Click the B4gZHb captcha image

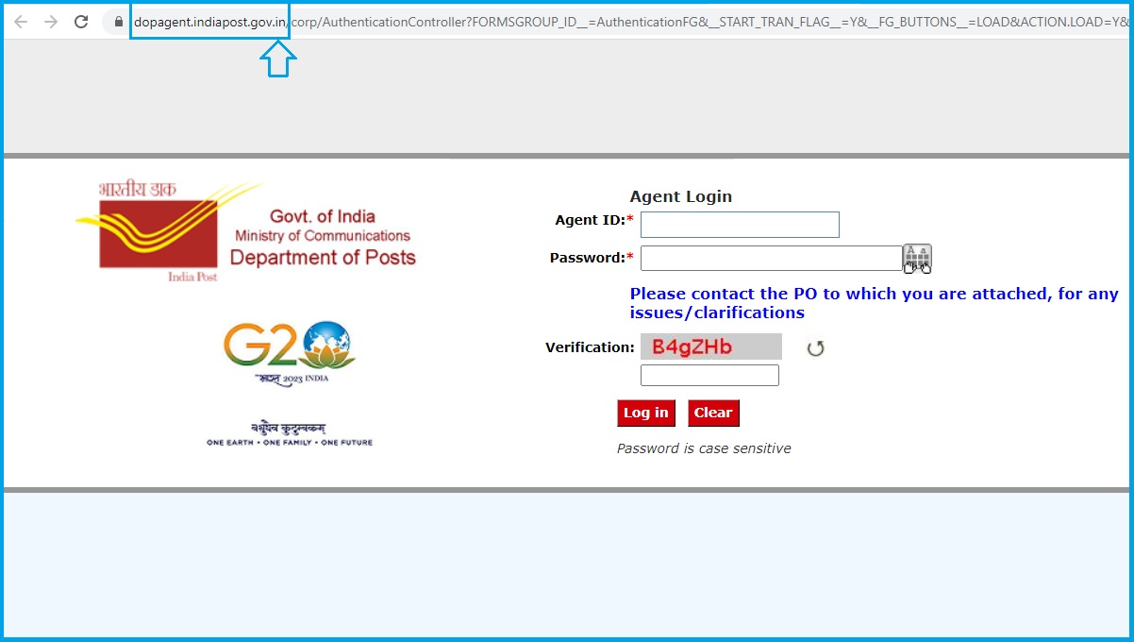[x=710, y=346]
